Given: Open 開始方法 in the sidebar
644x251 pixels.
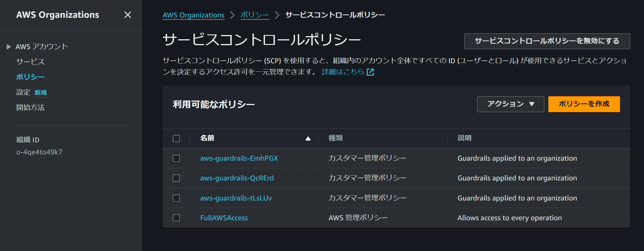Looking at the screenshot, I should click(30, 107).
